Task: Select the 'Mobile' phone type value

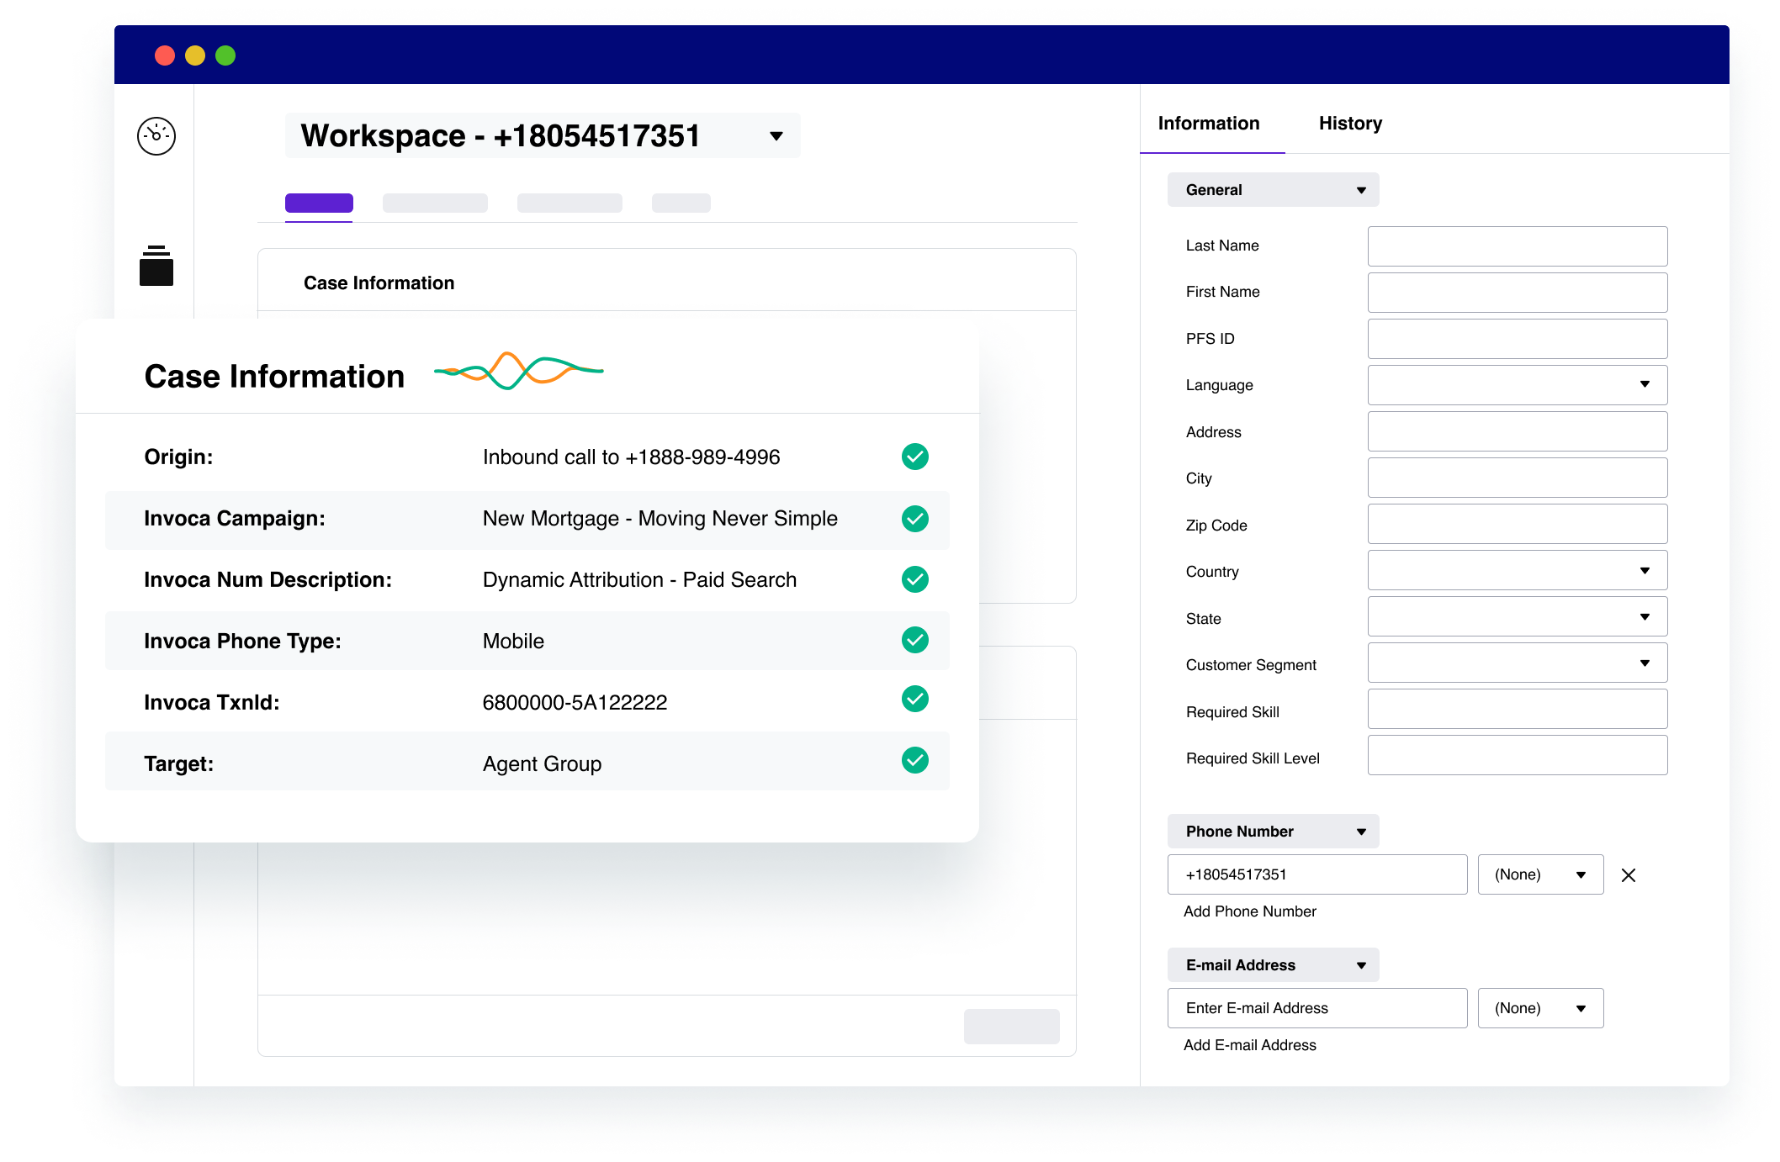Action: tap(513, 642)
